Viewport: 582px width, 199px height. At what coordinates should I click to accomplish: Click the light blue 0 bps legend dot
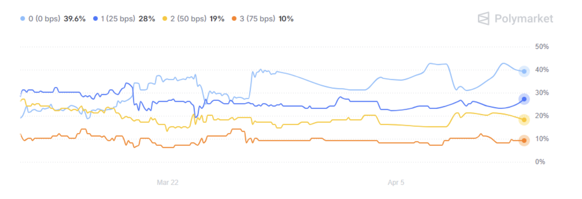click(23, 19)
